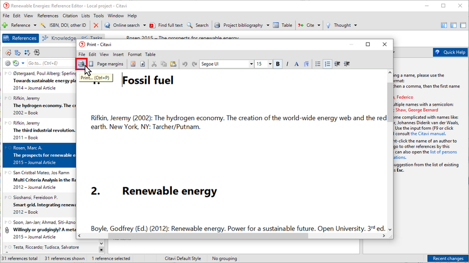Click the Paste clipboard icon
469x263 pixels.
173,64
